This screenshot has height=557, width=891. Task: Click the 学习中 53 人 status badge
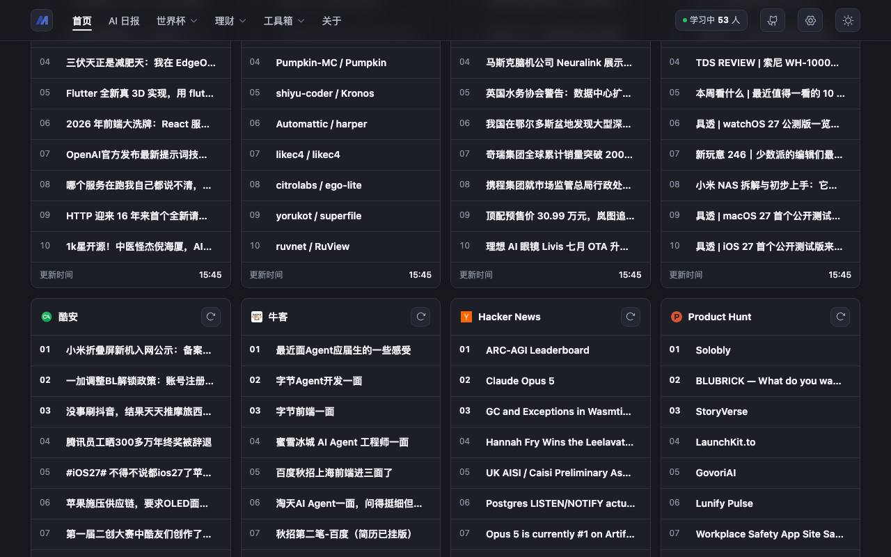point(711,20)
